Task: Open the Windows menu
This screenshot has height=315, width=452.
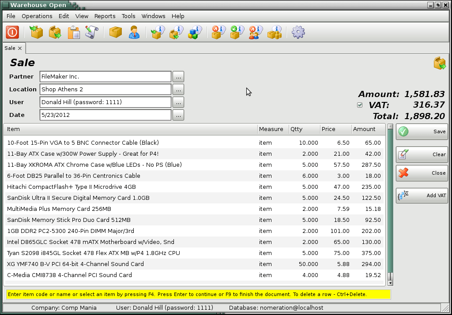Action: click(153, 16)
